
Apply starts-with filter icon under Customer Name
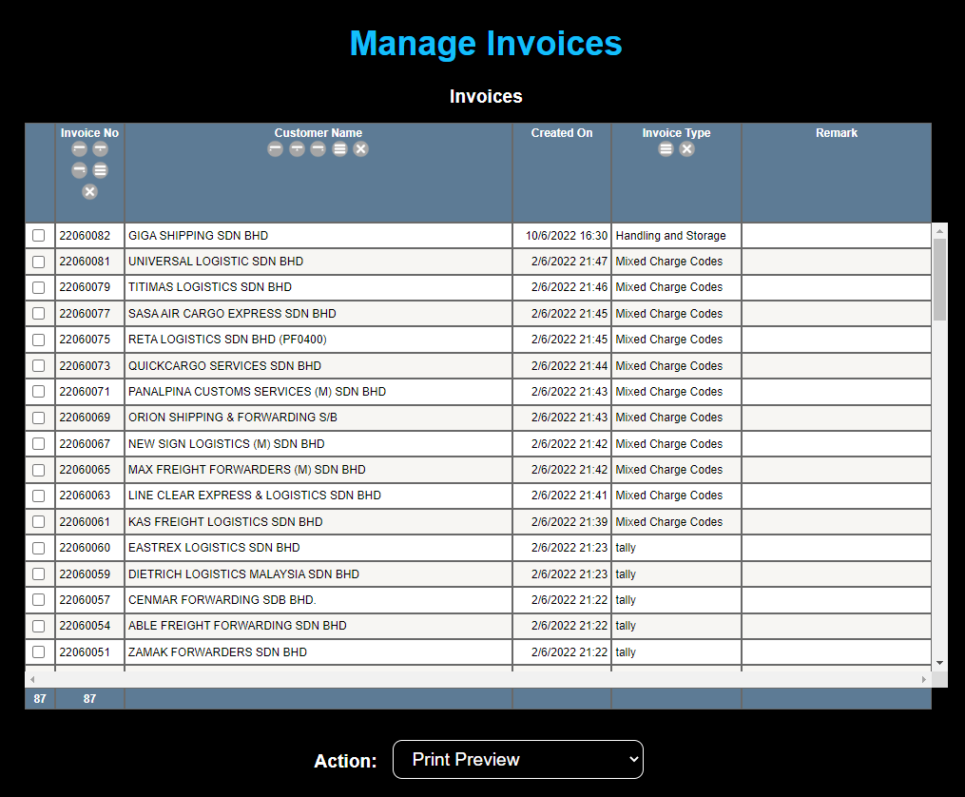[x=275, y=149]
